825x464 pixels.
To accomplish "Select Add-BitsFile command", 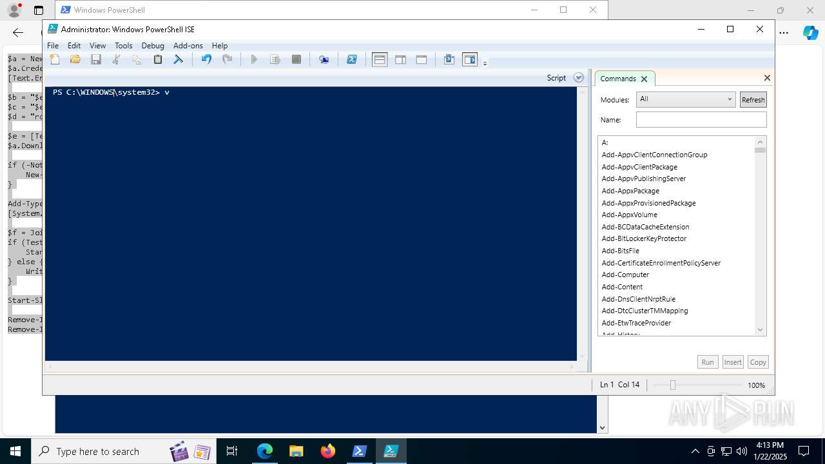I will [x=621, y=251].
